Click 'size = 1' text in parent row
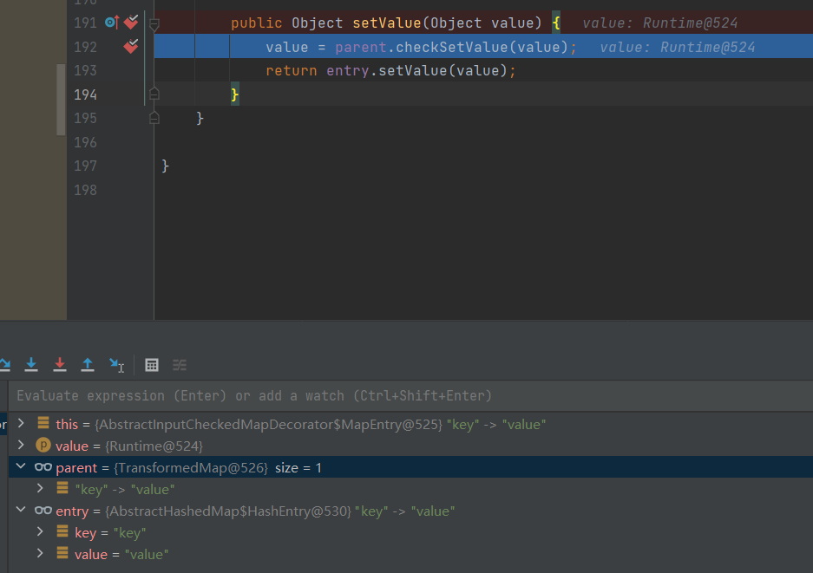This screenshot has height=573, width=813. [298, 468]
